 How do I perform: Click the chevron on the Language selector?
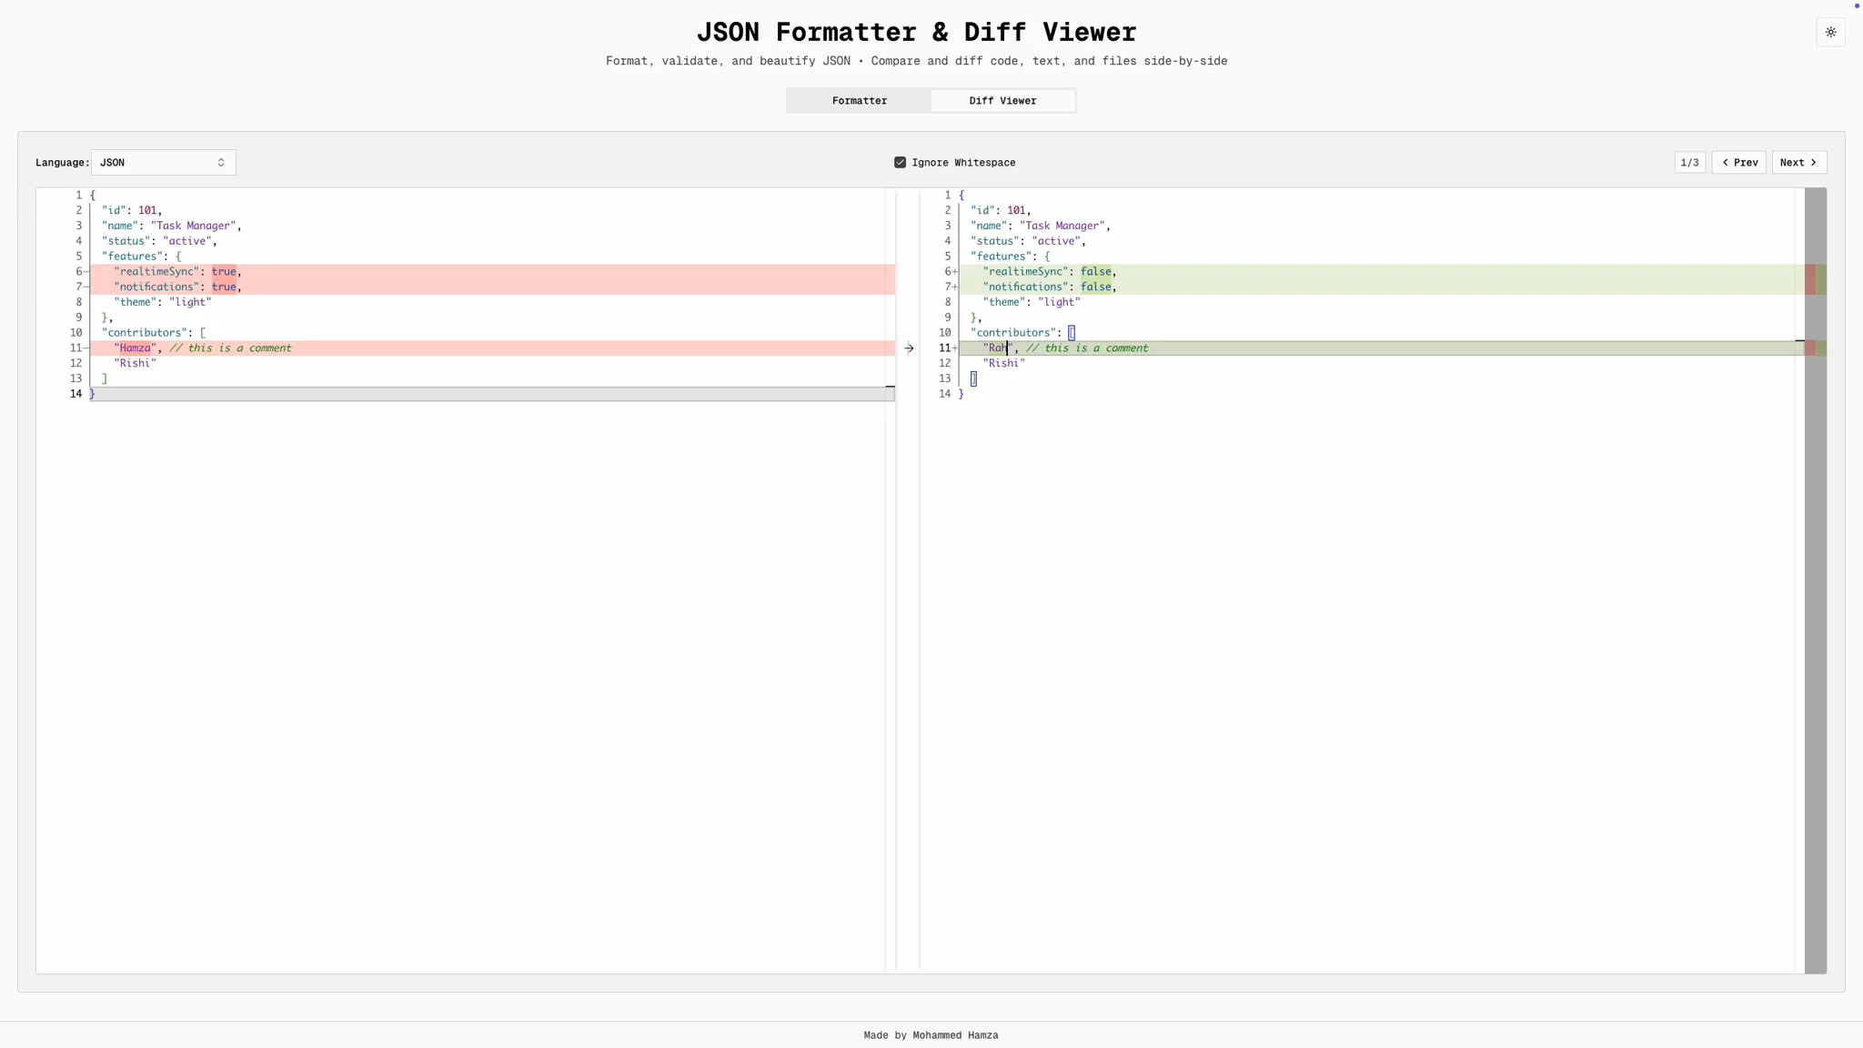pyautogui.click(x=221, y=162)
